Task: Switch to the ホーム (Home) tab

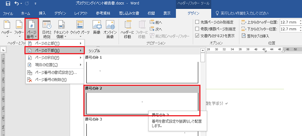Action: point(26,13)
